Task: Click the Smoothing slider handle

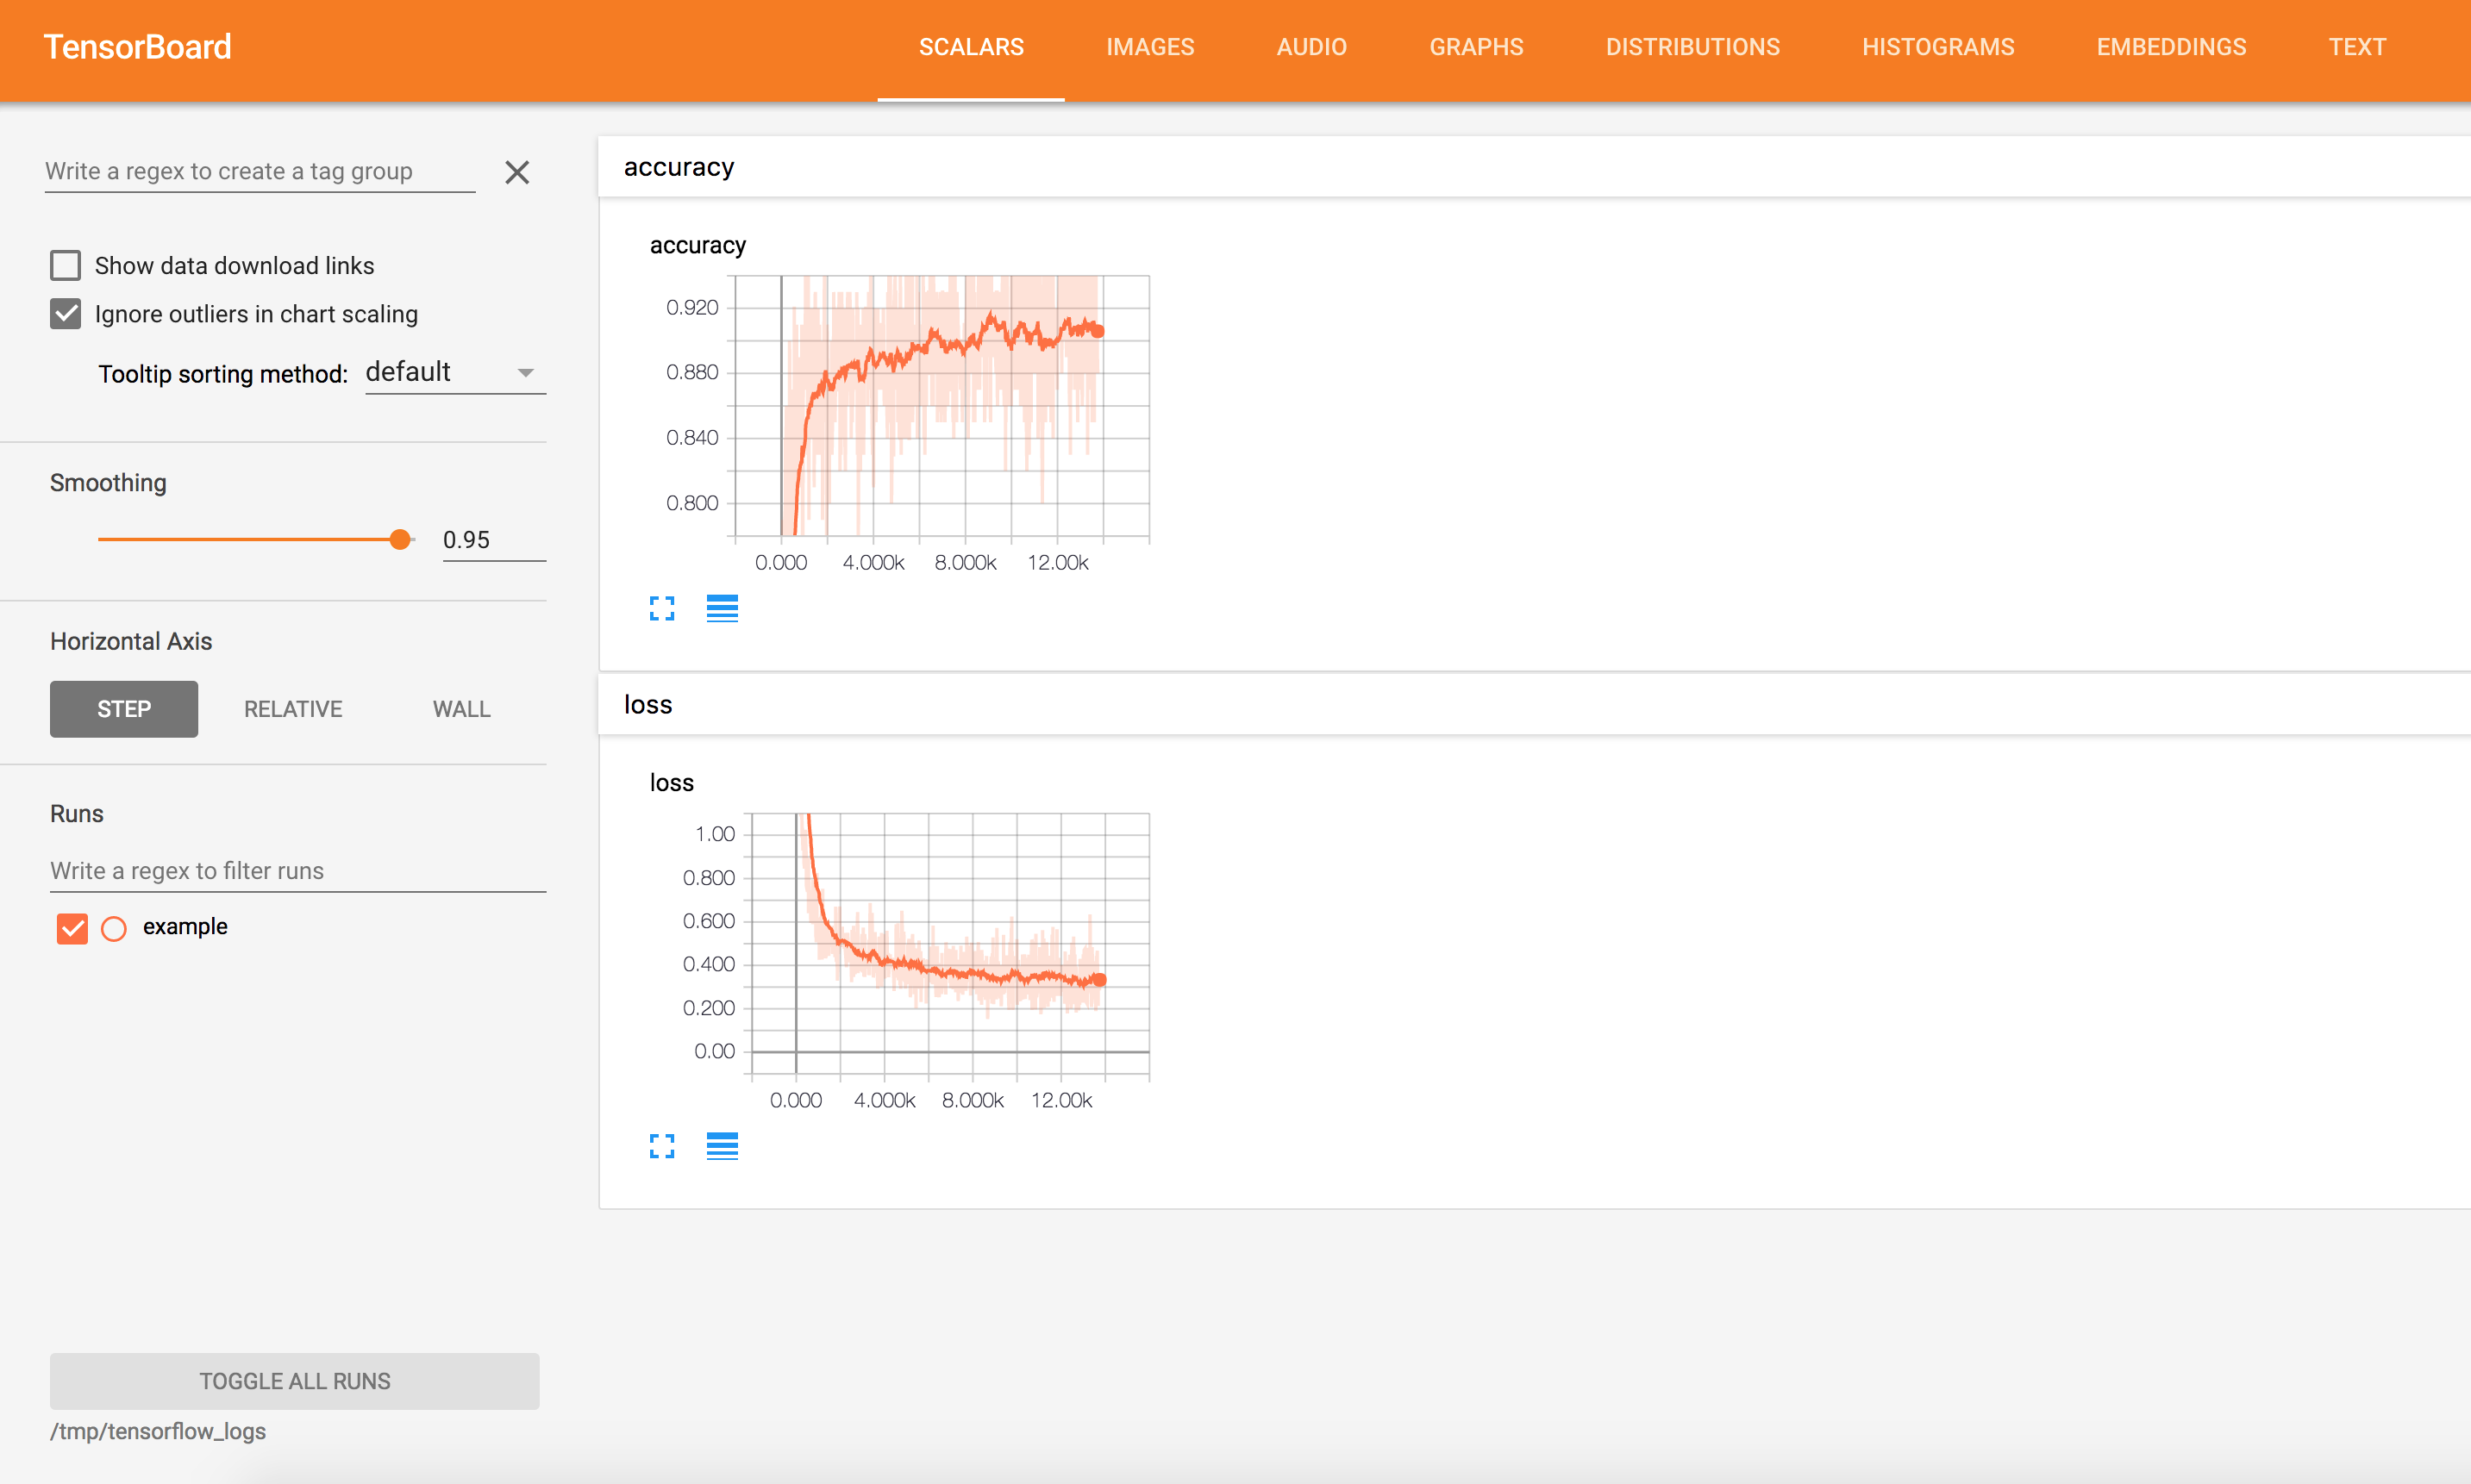Action: click(400, 540)
